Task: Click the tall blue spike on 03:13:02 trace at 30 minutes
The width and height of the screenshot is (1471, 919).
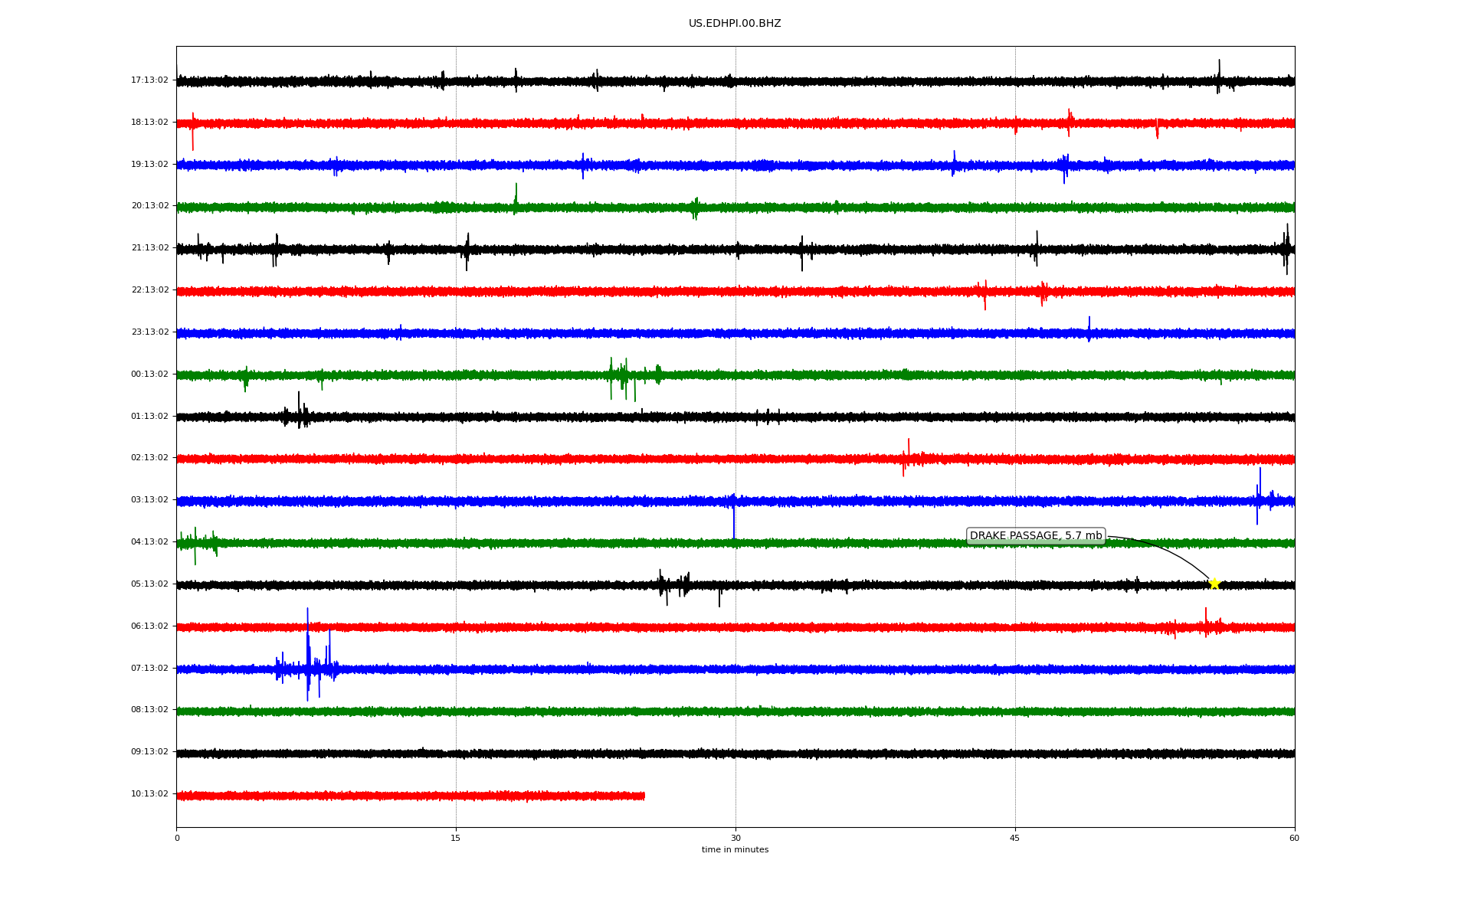Action: pyautogui.click(x=734, y=518)
